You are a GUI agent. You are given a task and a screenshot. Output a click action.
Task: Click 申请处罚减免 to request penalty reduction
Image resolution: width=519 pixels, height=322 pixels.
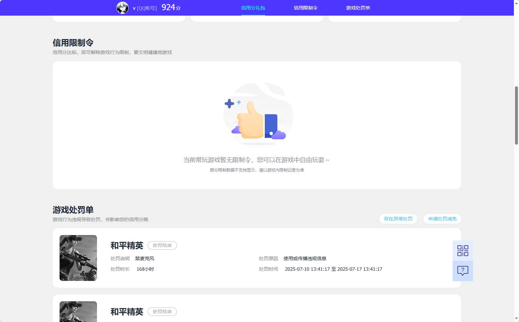tap(442, 219)
